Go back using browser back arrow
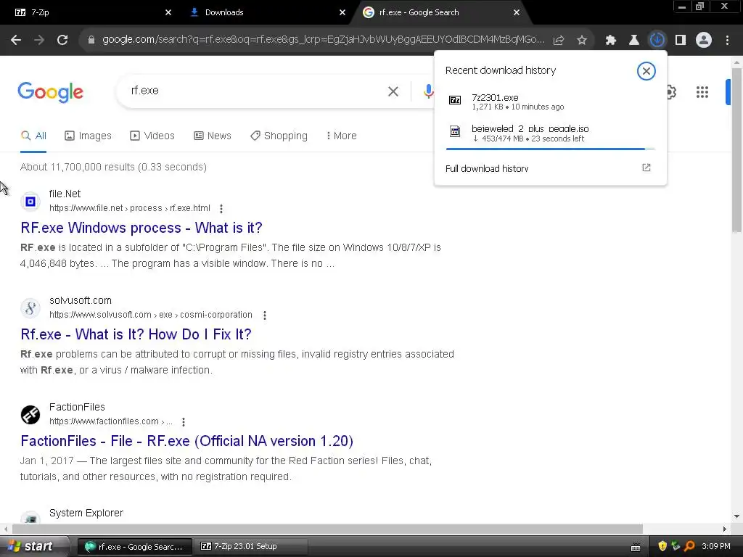Image resolution: width=743 pixels, height=557 pixels. point(16,40)
